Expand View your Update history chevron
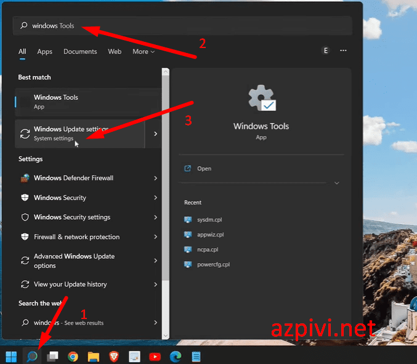Image resolution: width=417 pixels, height=364 pixels. coord(156,285)
